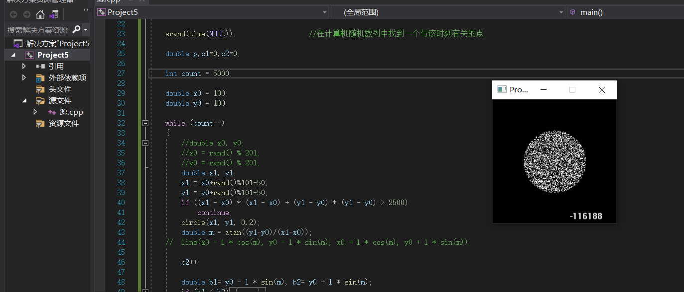Click the project icon beside Project5 in navigation bar

[x=102, y=11]
